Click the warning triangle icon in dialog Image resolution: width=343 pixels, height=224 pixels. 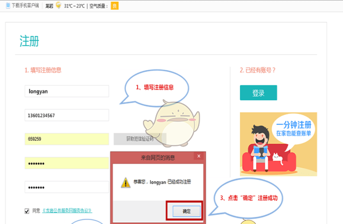coord(126,182)
